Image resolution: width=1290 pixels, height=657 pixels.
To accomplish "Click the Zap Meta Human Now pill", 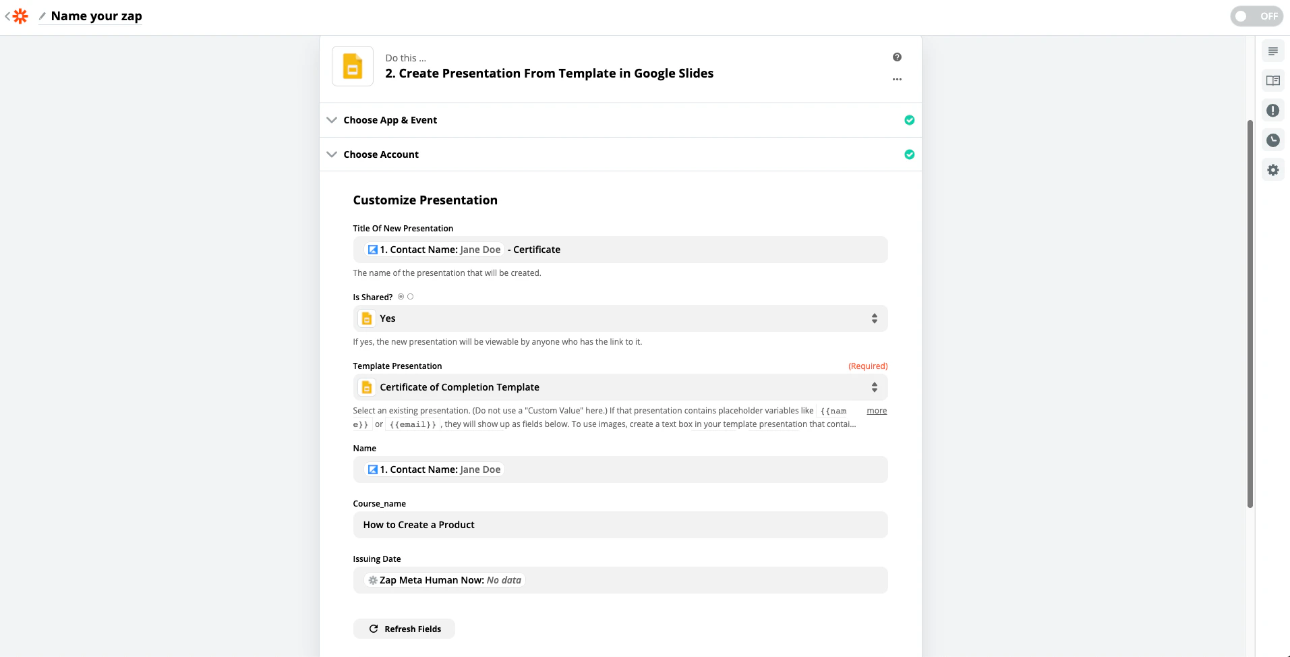I will pos(444,580).
